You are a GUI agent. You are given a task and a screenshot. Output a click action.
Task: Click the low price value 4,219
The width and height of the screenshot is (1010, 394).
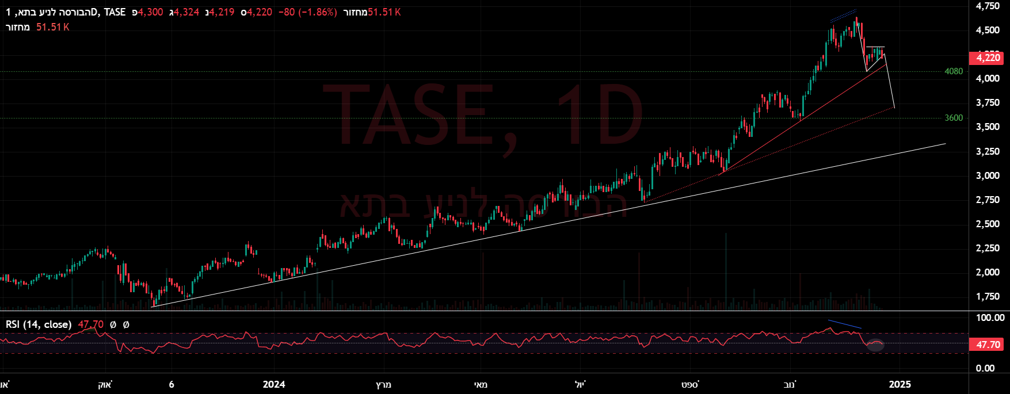coord(222,12)
